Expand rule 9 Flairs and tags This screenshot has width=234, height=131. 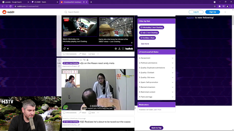(x=156, y=97)
